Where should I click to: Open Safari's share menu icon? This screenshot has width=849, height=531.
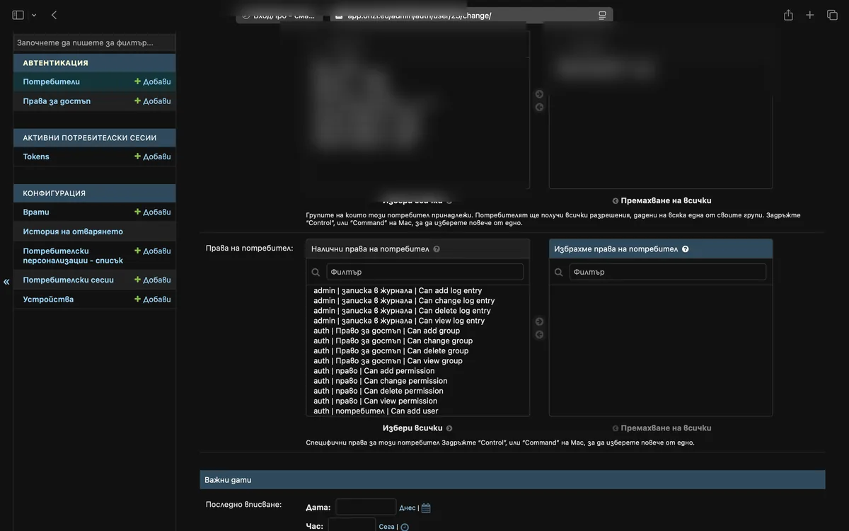pyautogui.click(x=788, y=15)
